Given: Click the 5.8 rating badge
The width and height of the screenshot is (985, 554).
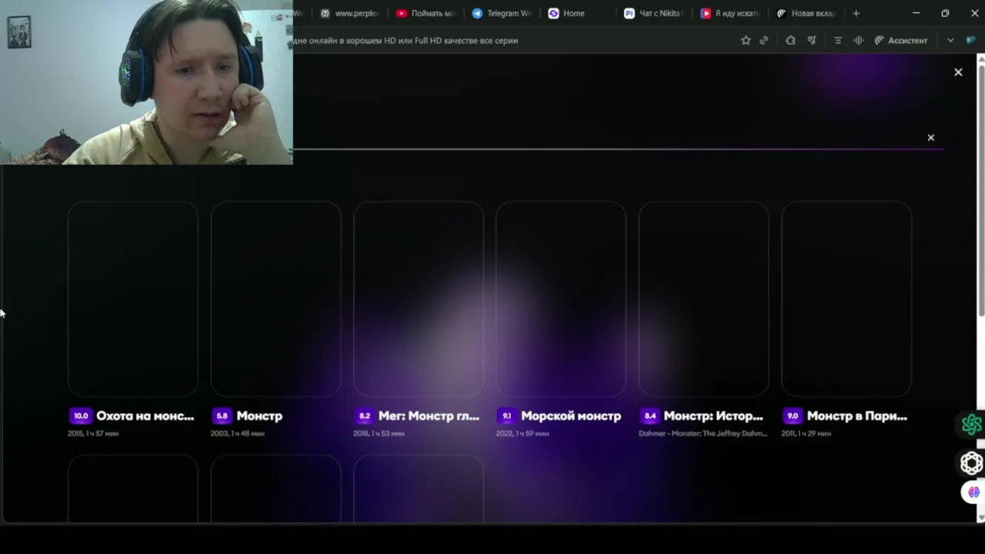Looking at the screenshot, I should click(222, 415).
